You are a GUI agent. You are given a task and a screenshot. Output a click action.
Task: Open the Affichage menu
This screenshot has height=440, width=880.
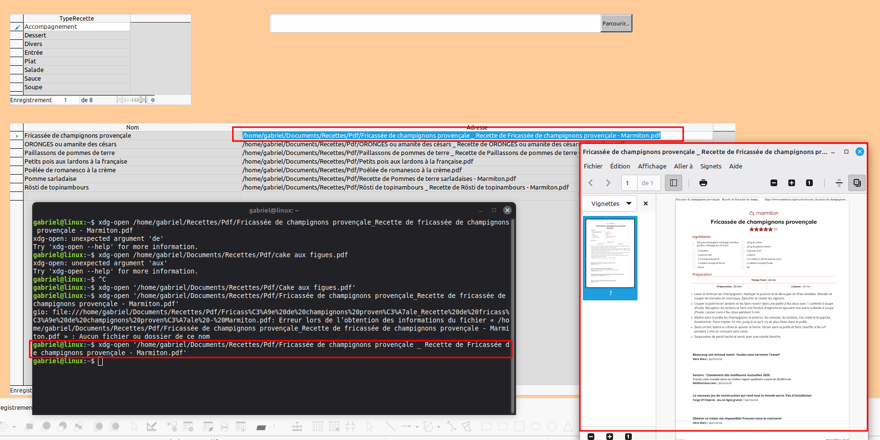pyautogui.click(x=651, y=166)
